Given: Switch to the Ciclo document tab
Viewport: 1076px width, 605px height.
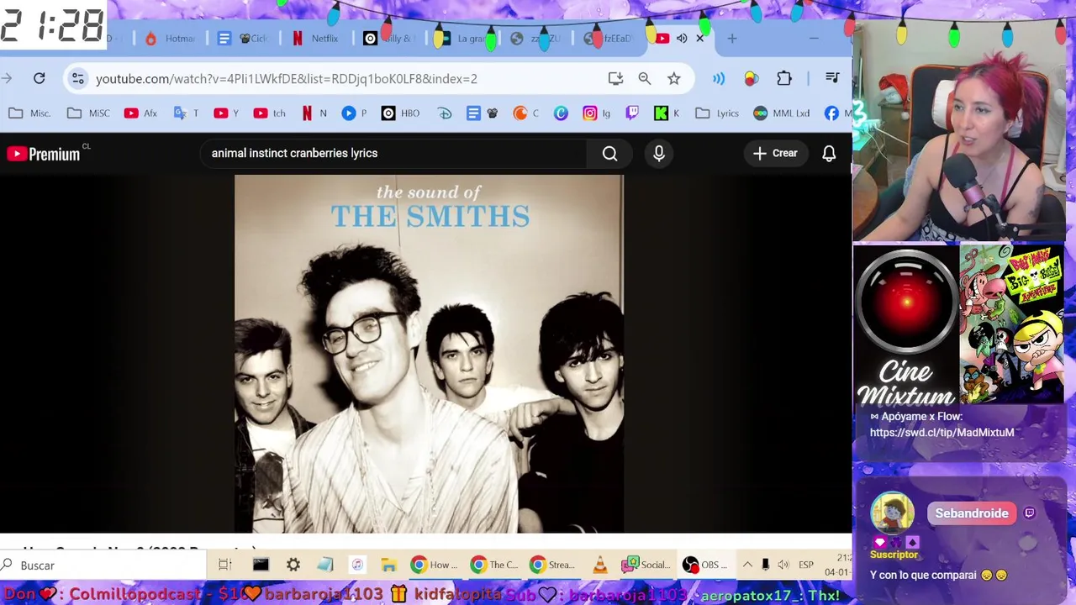Looking at the screenshot, I should tap(243, 39).
